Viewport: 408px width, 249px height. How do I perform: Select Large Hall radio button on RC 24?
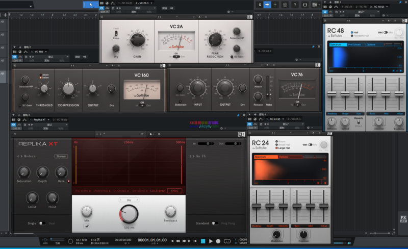[x=276, y=148]
